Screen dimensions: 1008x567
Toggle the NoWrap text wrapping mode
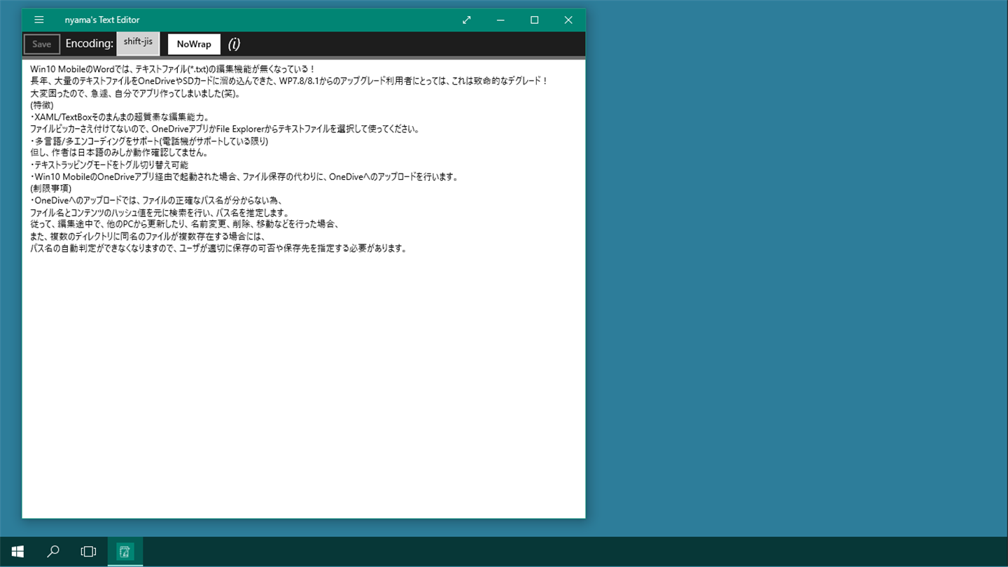(194, 44)
